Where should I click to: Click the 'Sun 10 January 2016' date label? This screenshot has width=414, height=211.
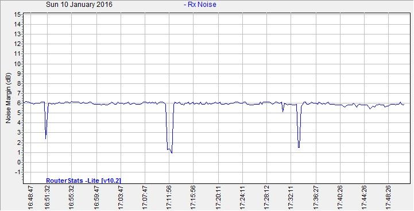pos(79,5)
